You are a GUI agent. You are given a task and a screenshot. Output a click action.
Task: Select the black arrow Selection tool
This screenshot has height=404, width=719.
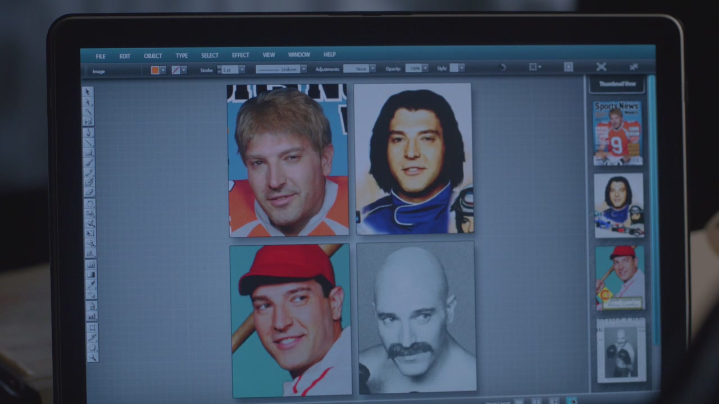coord(88,91)
